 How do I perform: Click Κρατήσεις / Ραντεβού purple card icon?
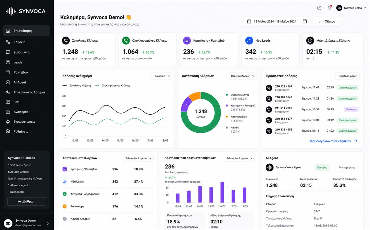187,40
